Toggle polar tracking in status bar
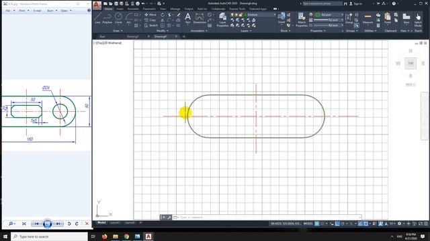The width and height of the screenshot is (430, 241). point(343,224)
